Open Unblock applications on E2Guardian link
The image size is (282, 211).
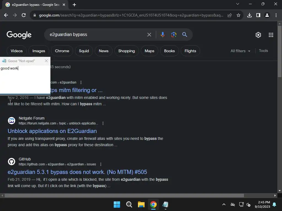52,131
